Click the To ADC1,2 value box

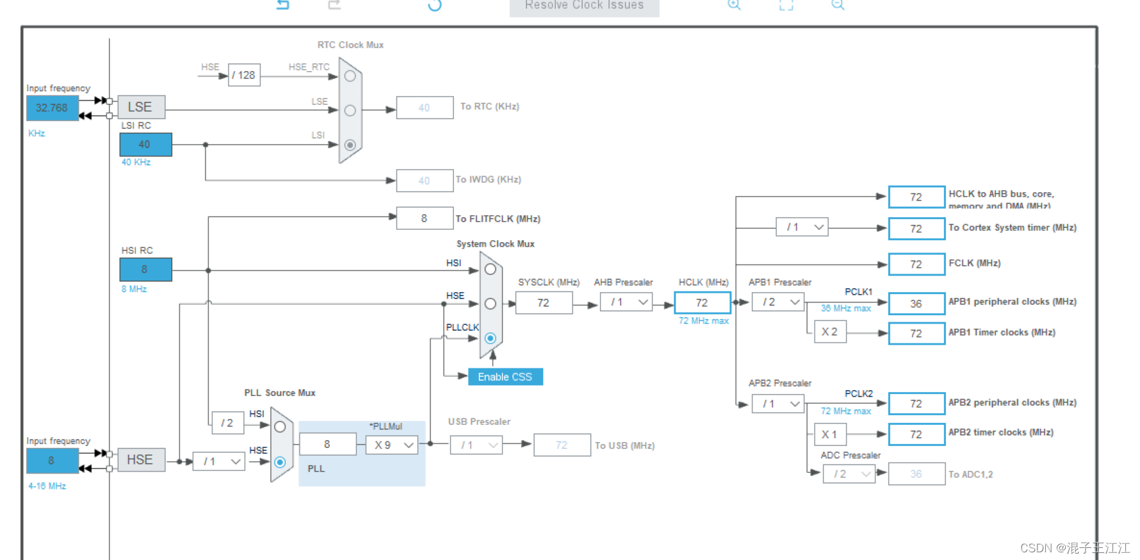[x=916, y=474]
